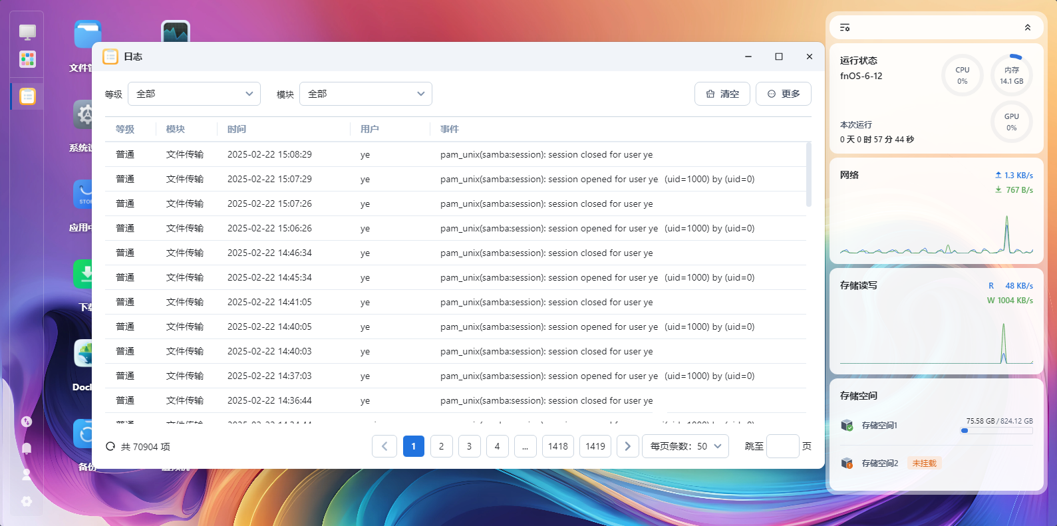Screen dimensions: 1057x526
Task: Click the notification bell in left dock
Action: click(27, 448)
